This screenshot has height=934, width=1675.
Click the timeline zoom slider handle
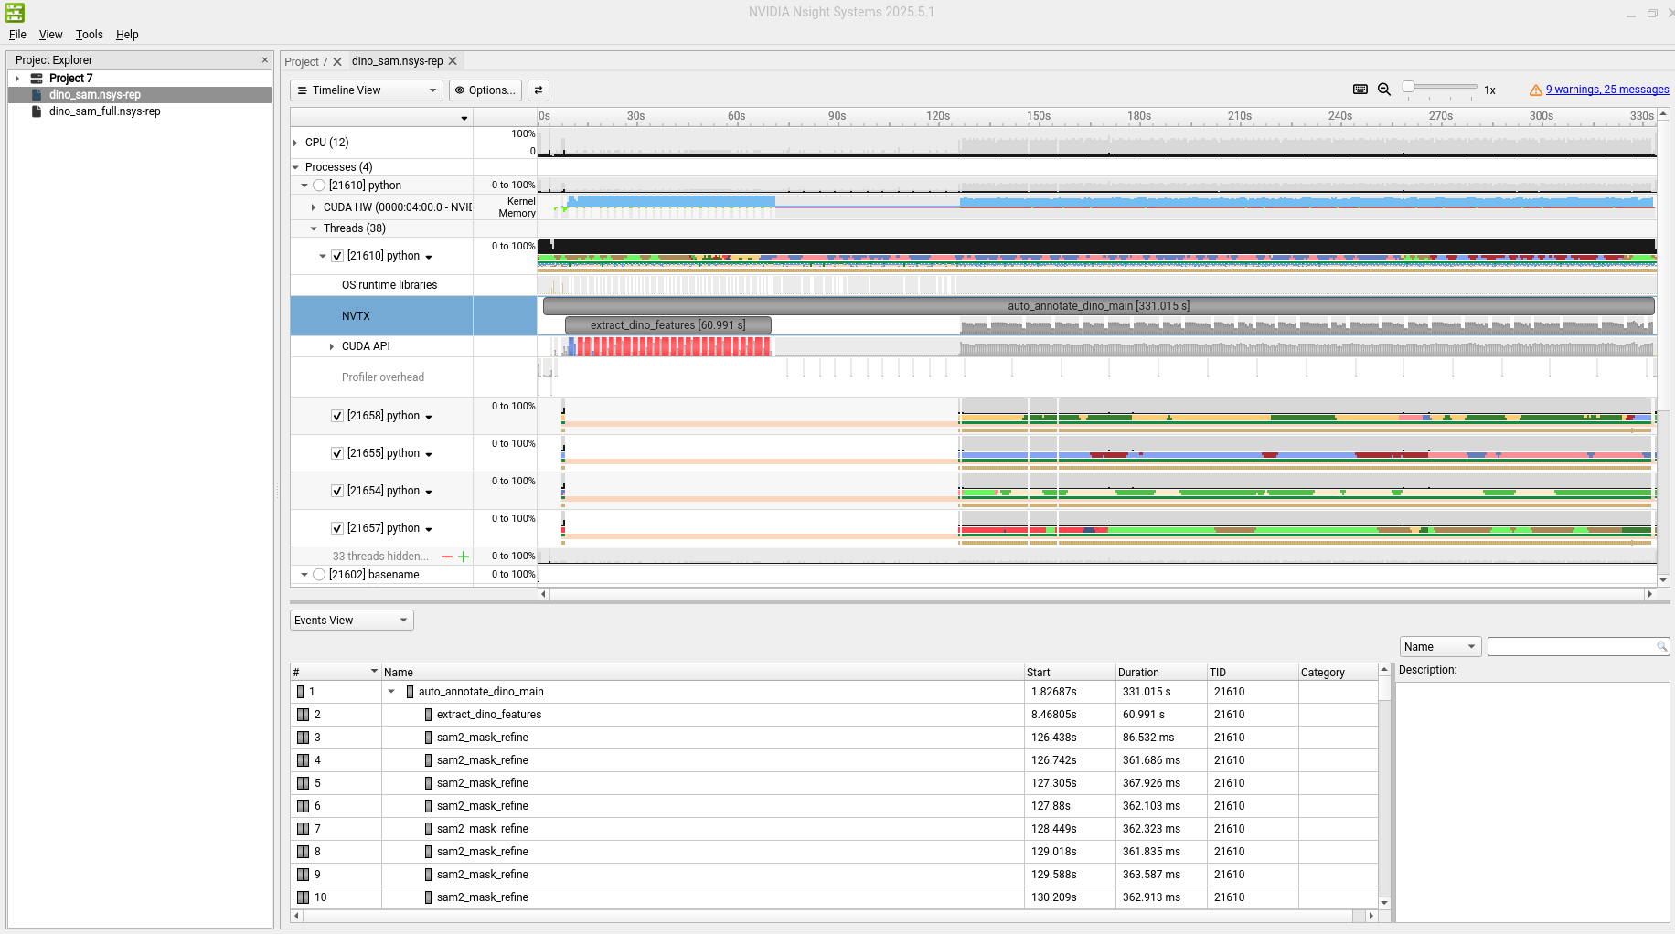1409,87
